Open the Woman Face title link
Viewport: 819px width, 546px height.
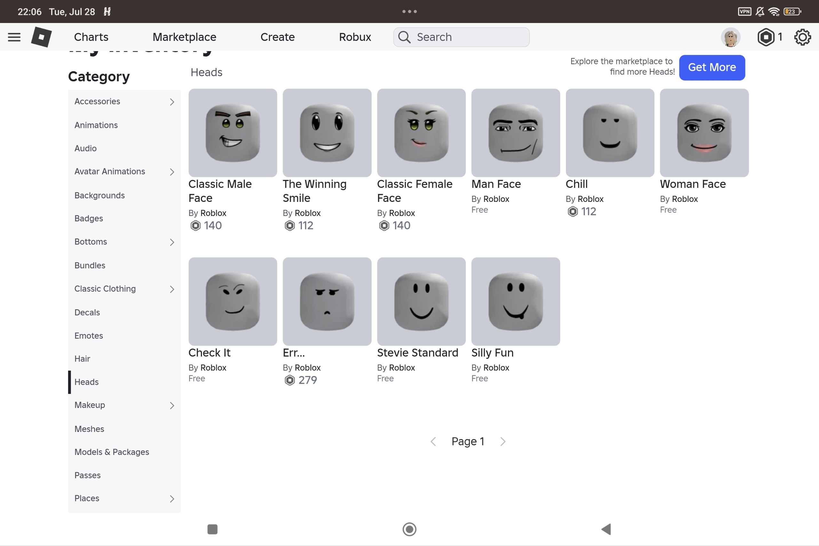(x=693, y=184)
